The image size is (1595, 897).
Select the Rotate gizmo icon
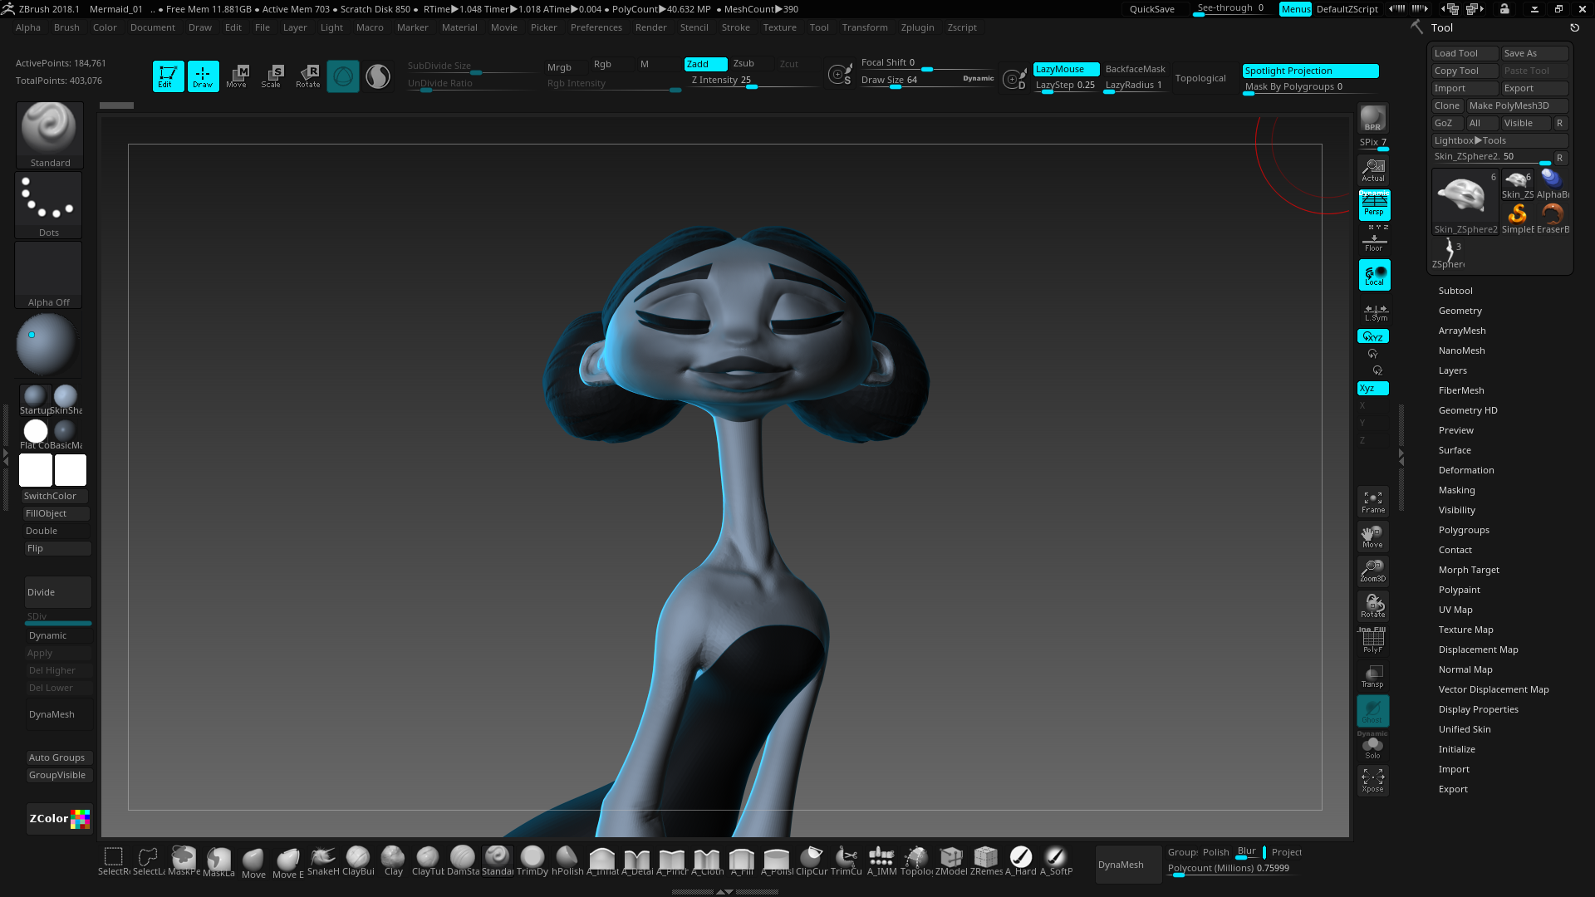click(308, 76)
